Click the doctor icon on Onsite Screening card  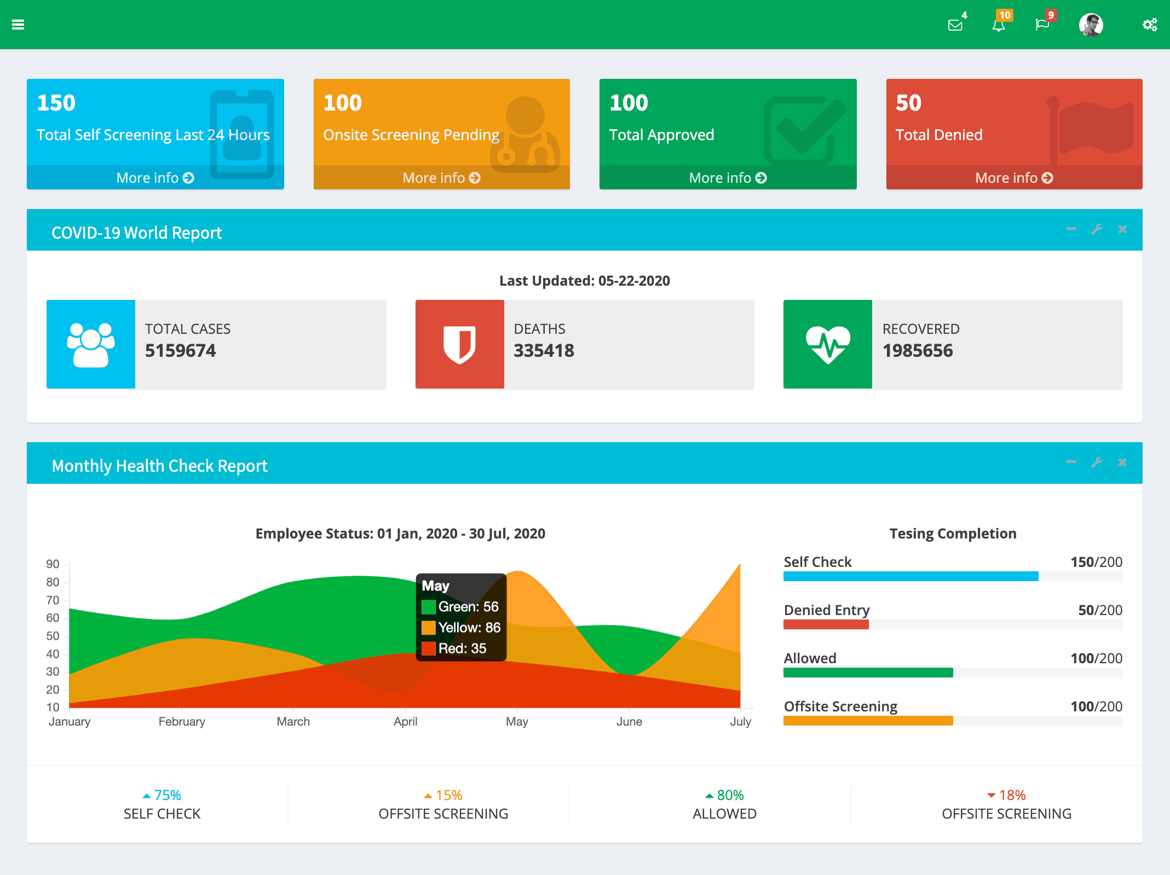(526, 134)
